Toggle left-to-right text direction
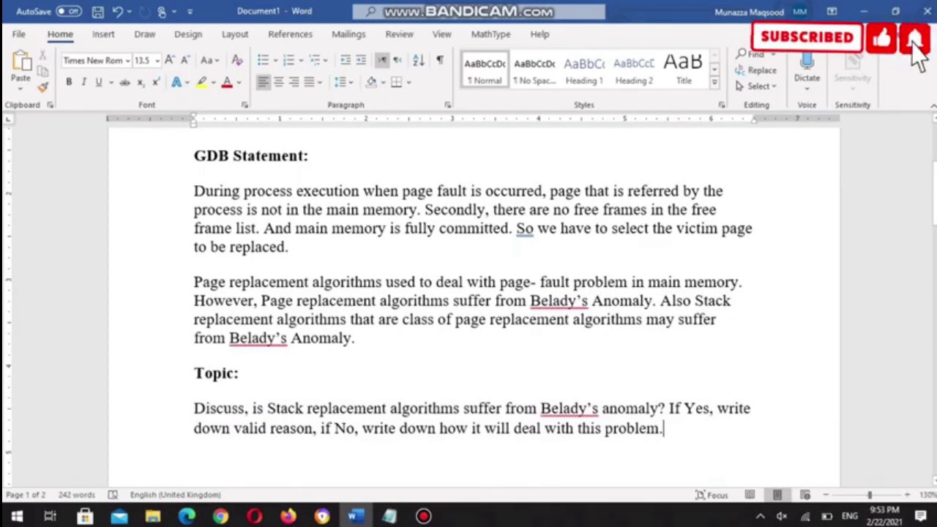This screenshot has height=527, width=937. (x=382, y=60)
